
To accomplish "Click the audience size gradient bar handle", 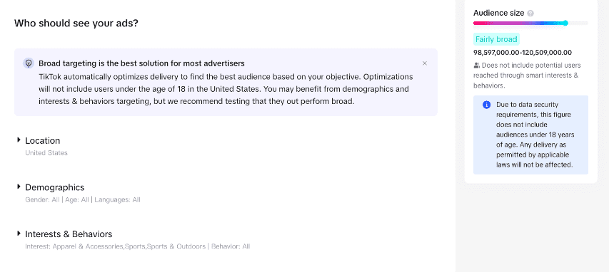I will click(x=565, y=23).
